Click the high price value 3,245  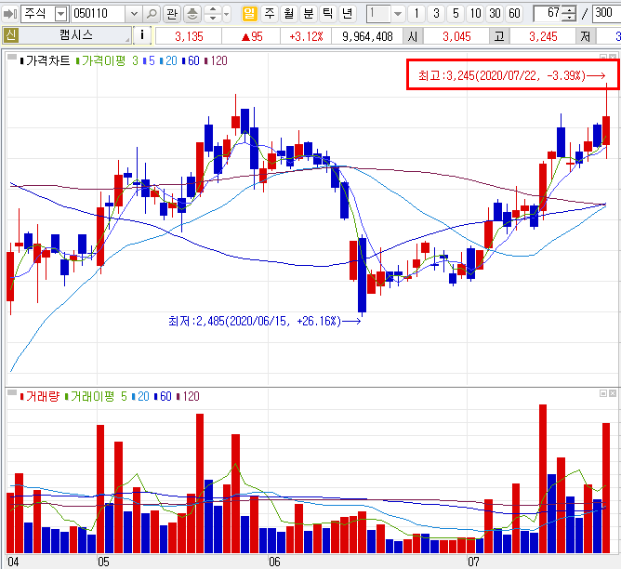[543, 37]
